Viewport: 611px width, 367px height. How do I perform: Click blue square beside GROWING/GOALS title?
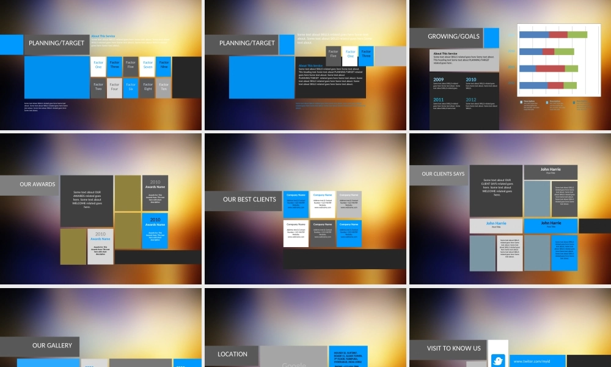coord(491,37)
